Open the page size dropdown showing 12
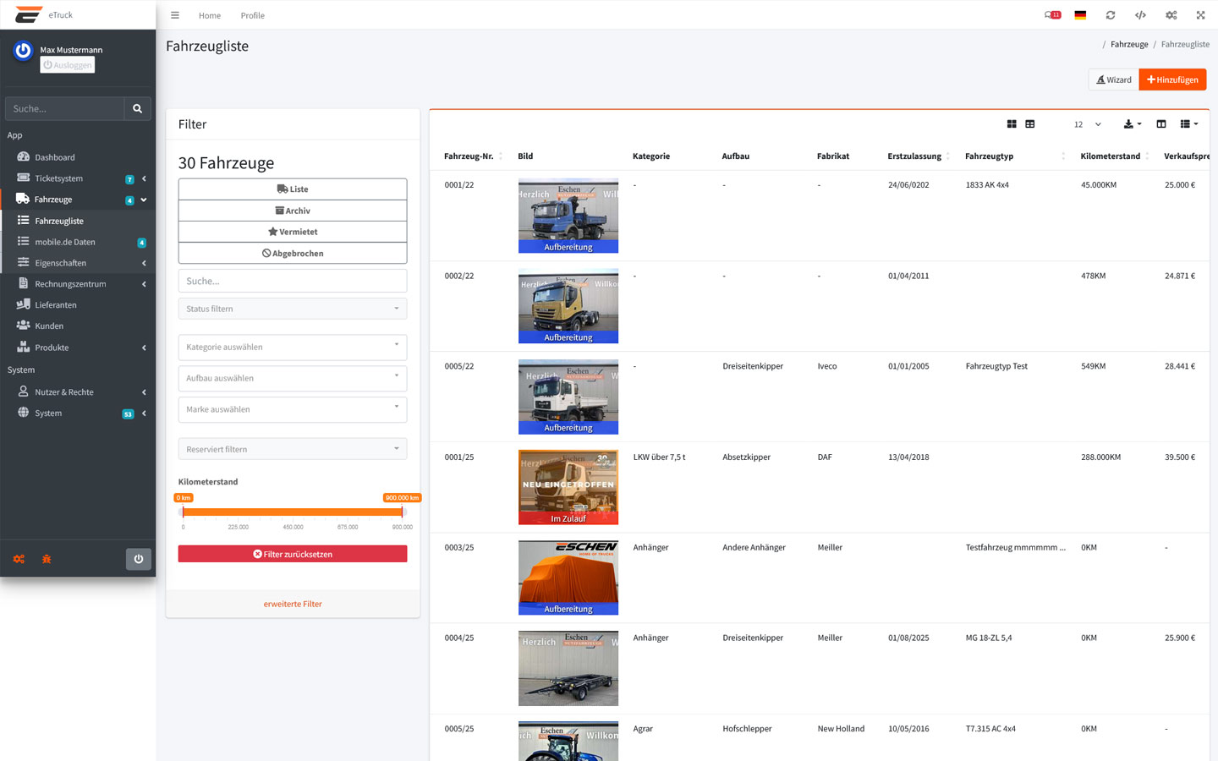The height and width of the screenshot is (761, 1218). 1088,124
